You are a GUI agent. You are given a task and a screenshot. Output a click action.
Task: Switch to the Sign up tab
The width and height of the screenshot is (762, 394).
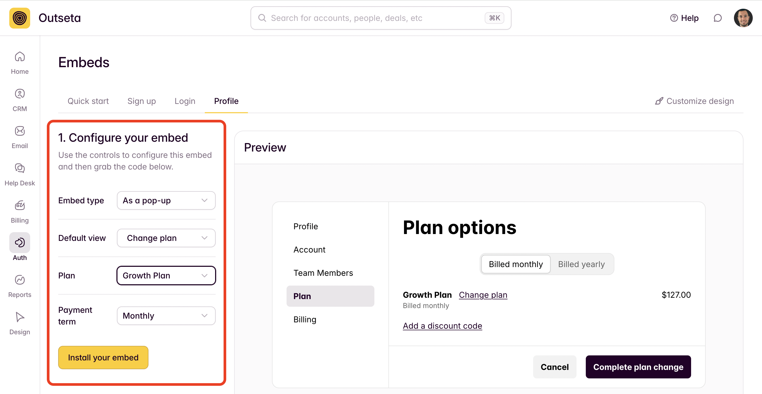click(x=141, y=101)
